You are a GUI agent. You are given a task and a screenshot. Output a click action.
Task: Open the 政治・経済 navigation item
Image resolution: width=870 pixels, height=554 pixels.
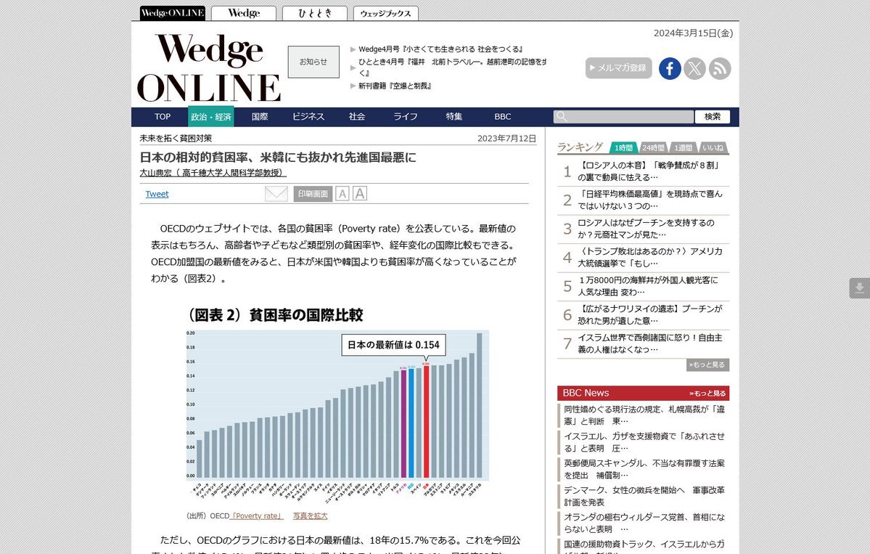(x=211, y=117)
